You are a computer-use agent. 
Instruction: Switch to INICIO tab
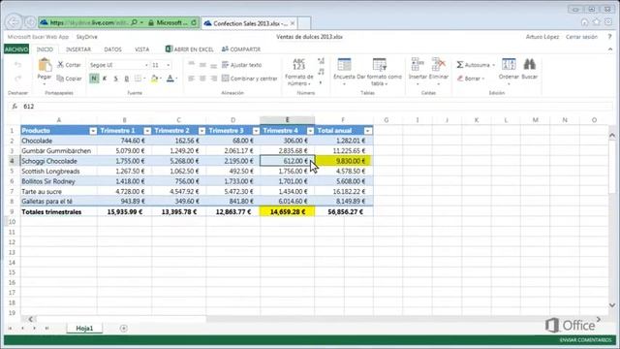pyautogui.click(x=45, y=49)
